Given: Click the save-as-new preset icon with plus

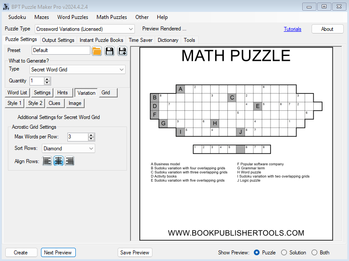Looking at the screenshot, I should (122, 51).
